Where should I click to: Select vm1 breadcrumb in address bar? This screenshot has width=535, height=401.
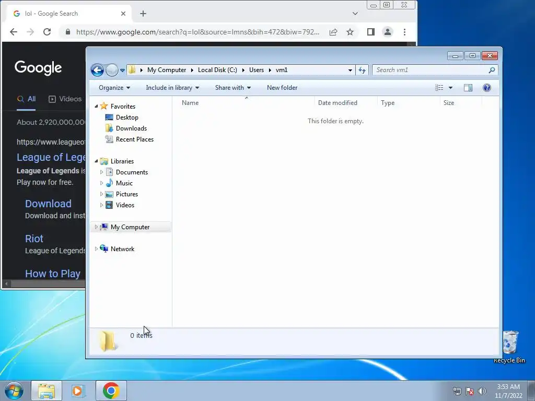pos(282,70)
